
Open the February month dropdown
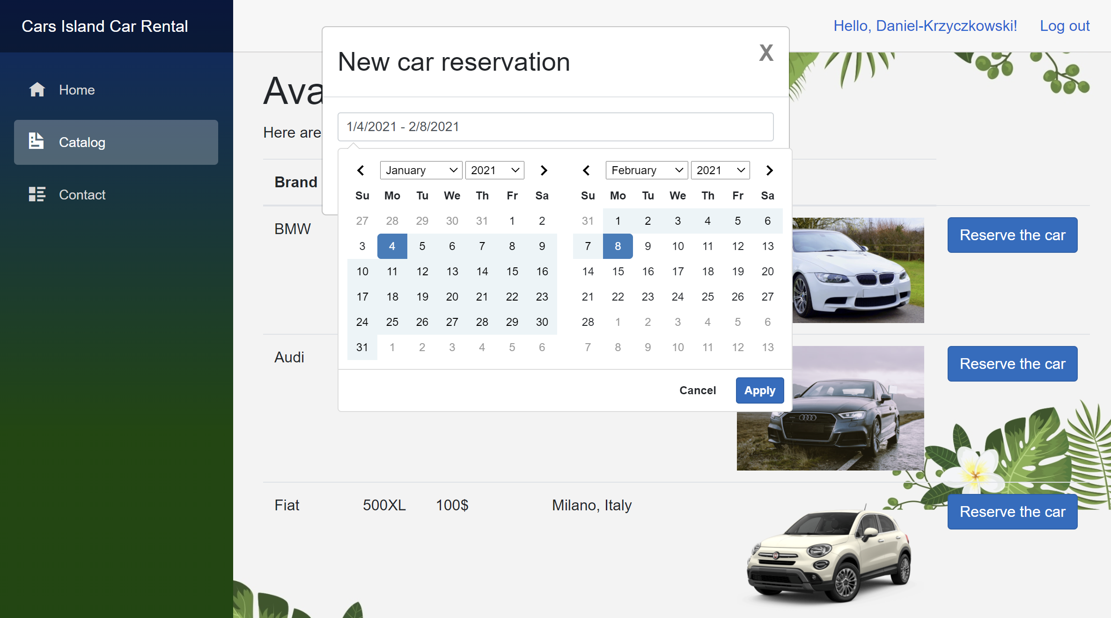pyautogui.click(x=647, y=170)
